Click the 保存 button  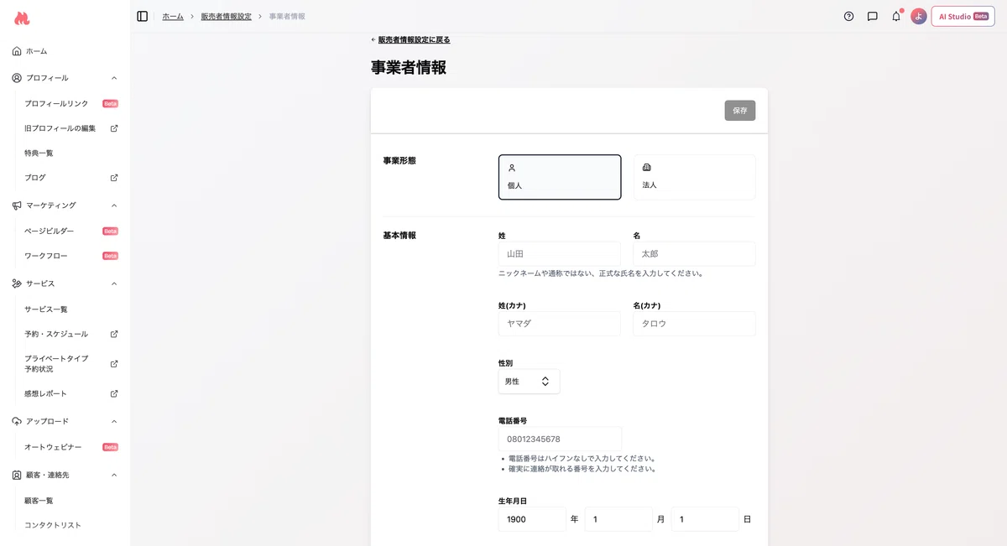tap(740, 111)
